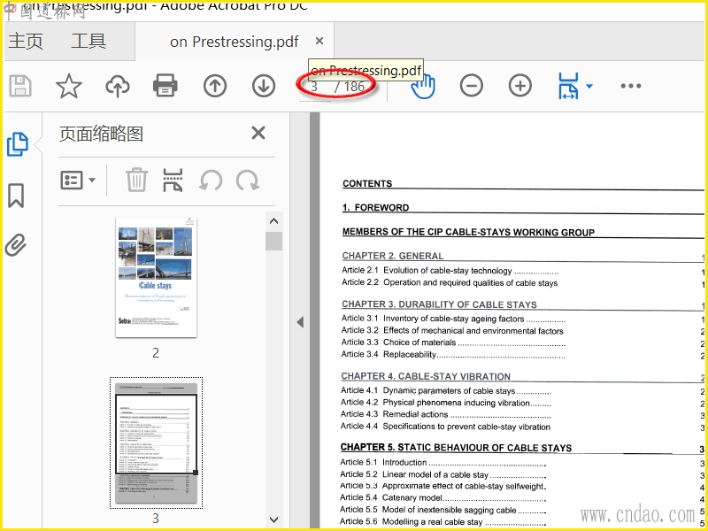Open the attachments paperclip panel
The height and width of the screenshot is (531, 708).
(16, 245)
